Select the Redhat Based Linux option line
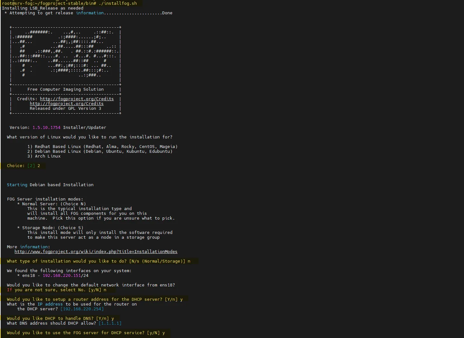 [x=102, y=147]
